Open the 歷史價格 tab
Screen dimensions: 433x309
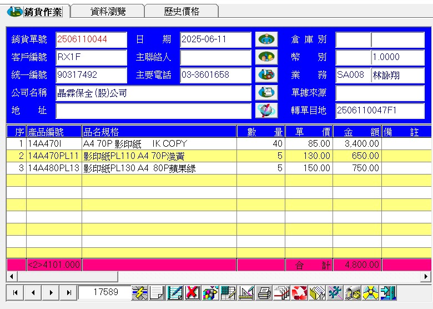tap(182, 11)
